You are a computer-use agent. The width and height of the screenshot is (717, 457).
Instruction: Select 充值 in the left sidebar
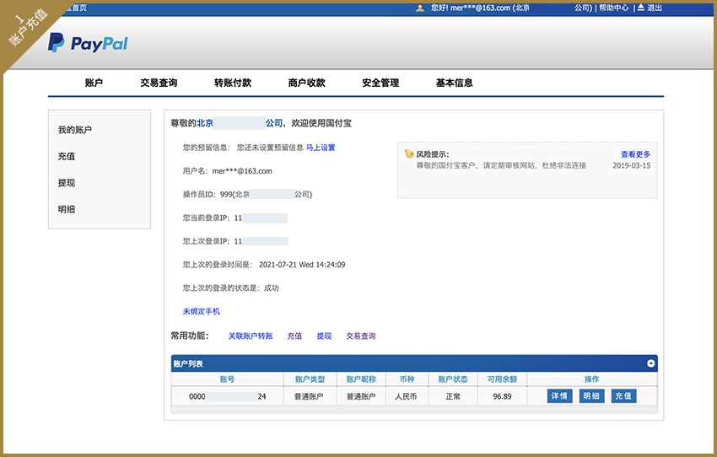coord(67,156)
